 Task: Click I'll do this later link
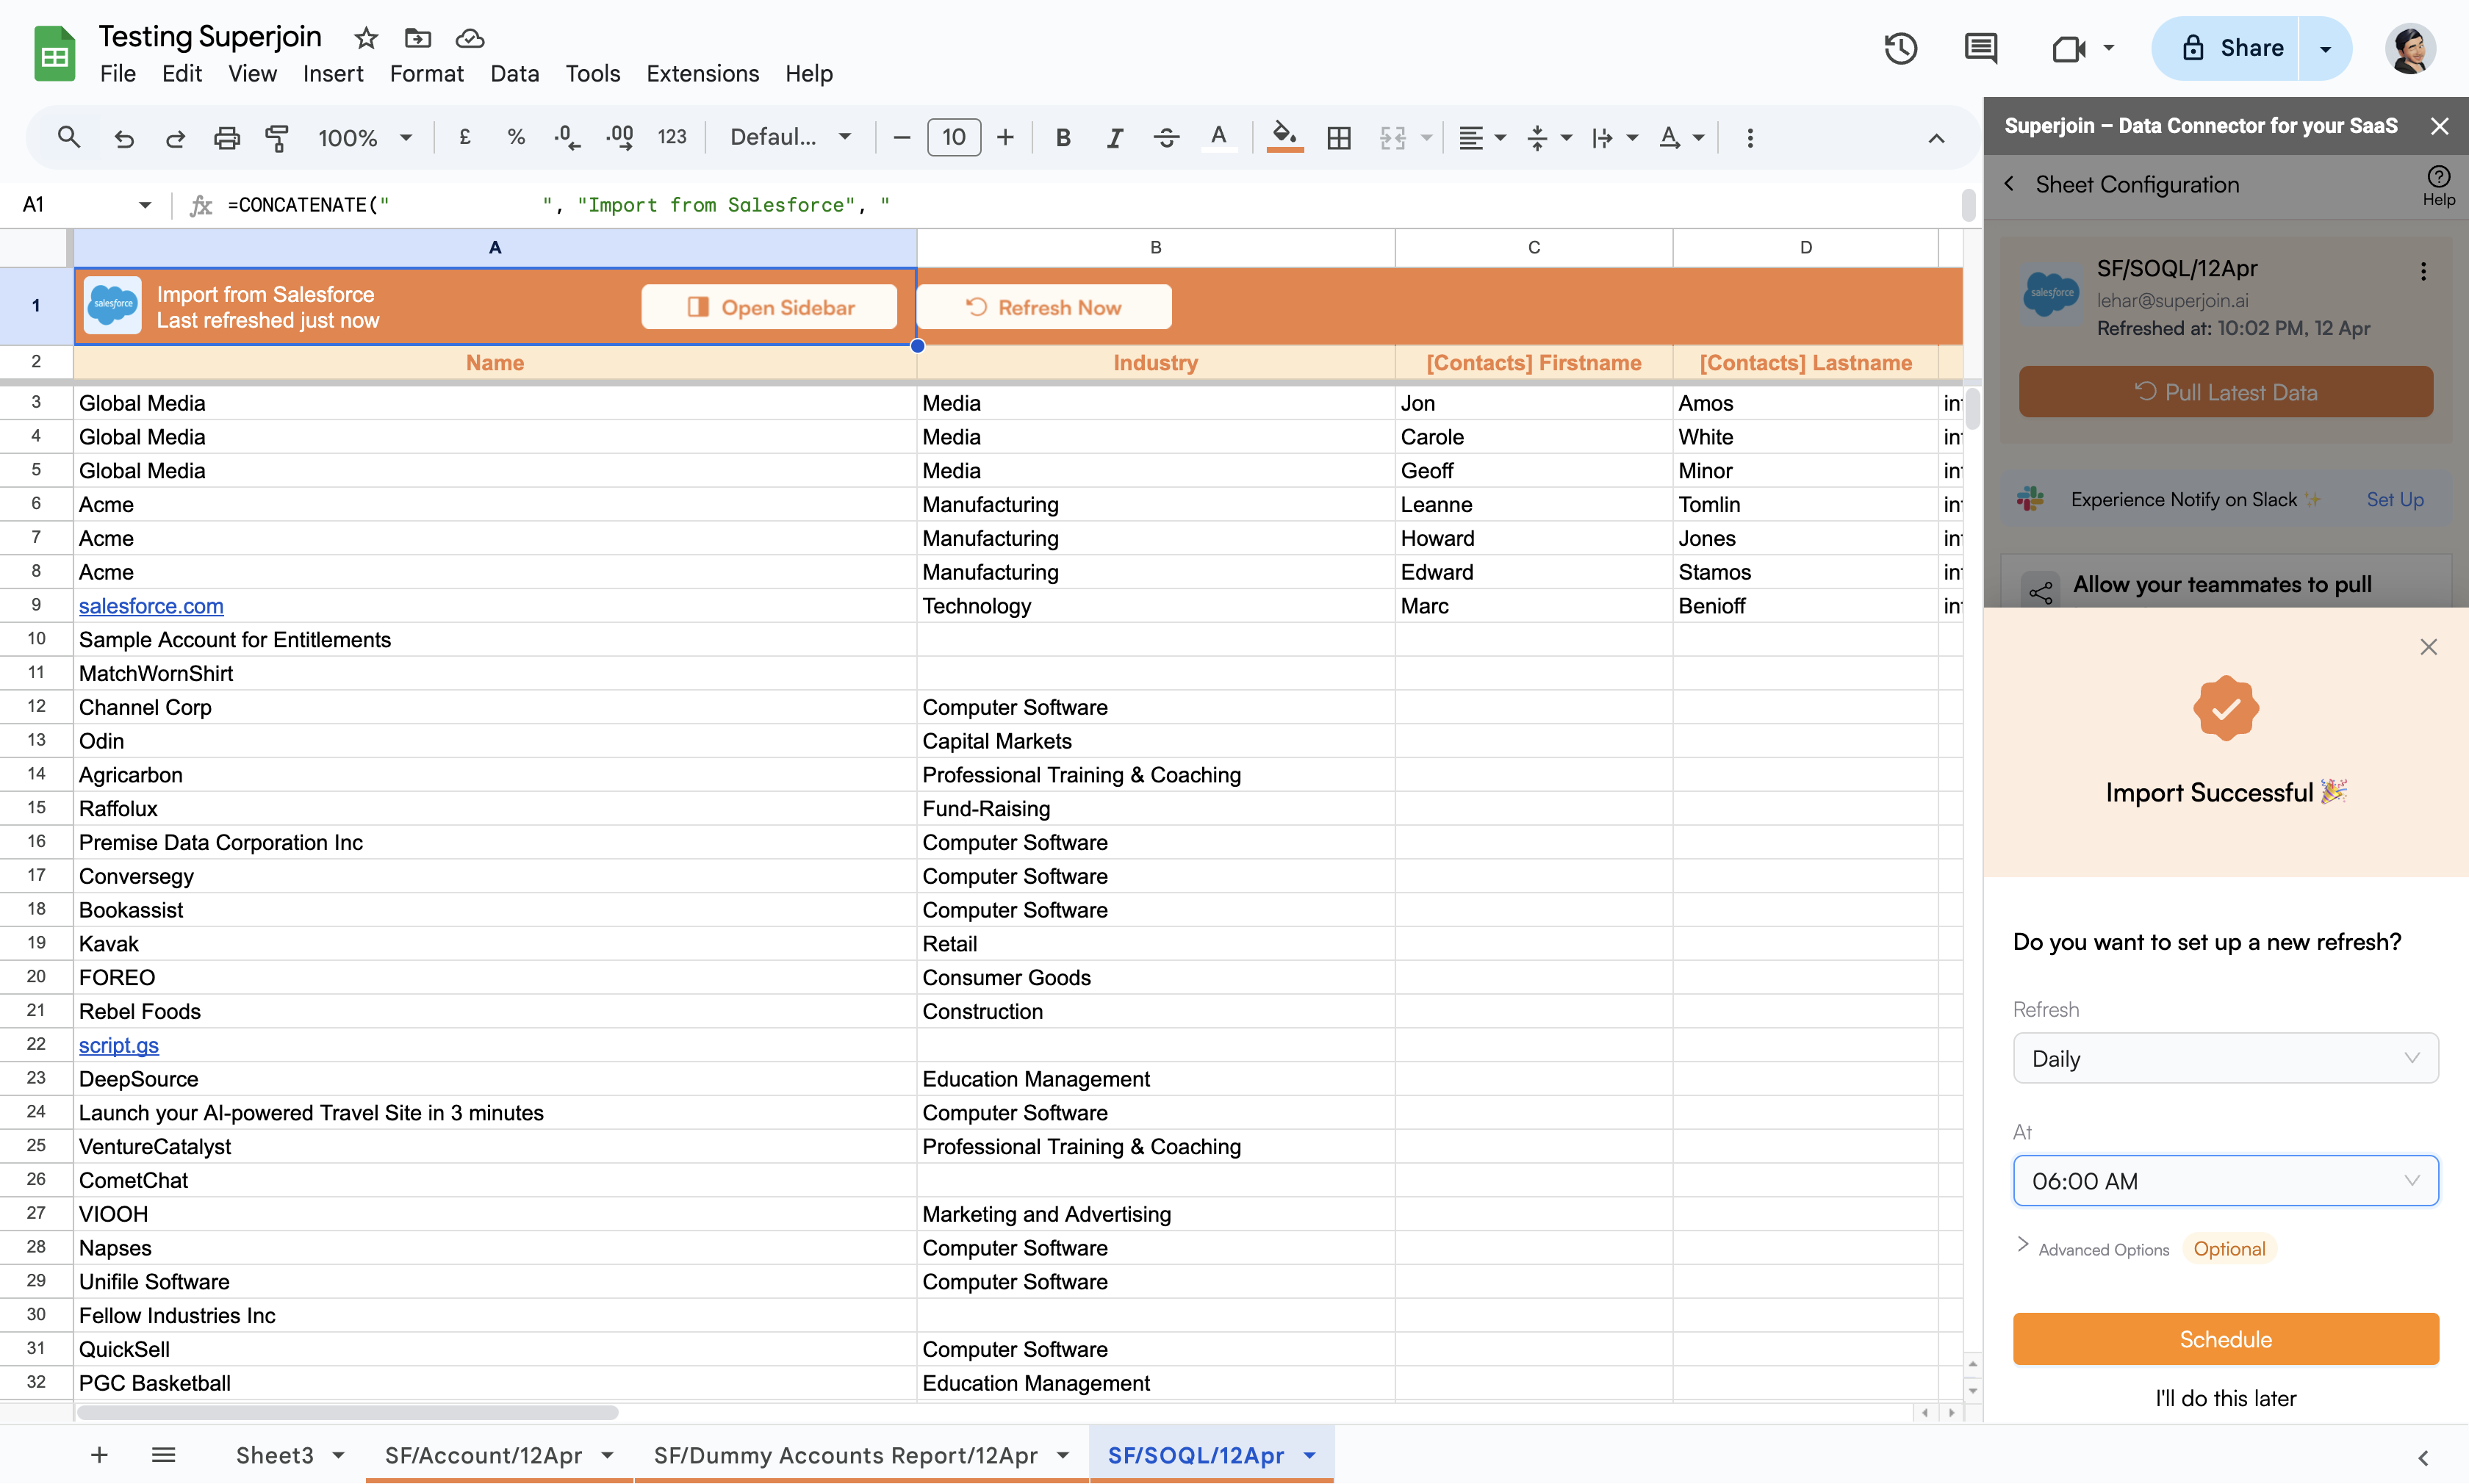(x=2225, y=1398)
